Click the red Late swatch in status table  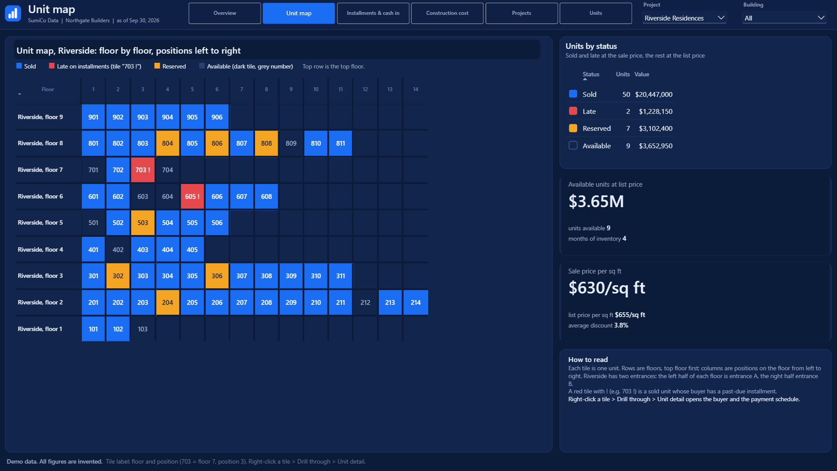coord(573,111)
